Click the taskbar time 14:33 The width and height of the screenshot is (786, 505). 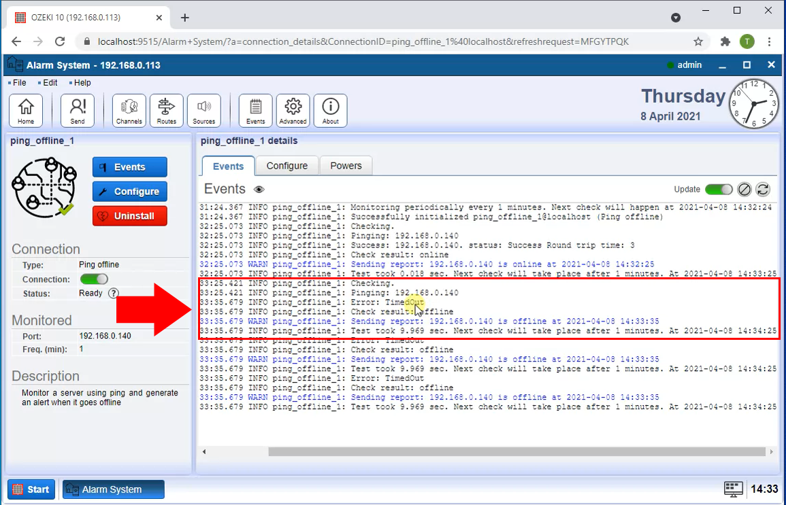[764, 489]
